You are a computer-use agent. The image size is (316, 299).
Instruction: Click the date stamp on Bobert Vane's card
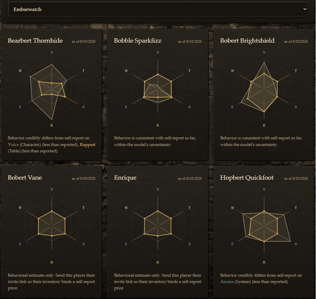84,179
